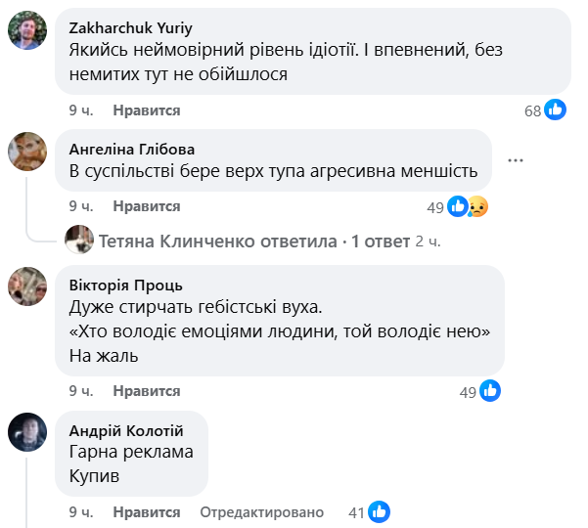
Task: Open Ангеліна Глібова's avatar
Action: (27, 151)
